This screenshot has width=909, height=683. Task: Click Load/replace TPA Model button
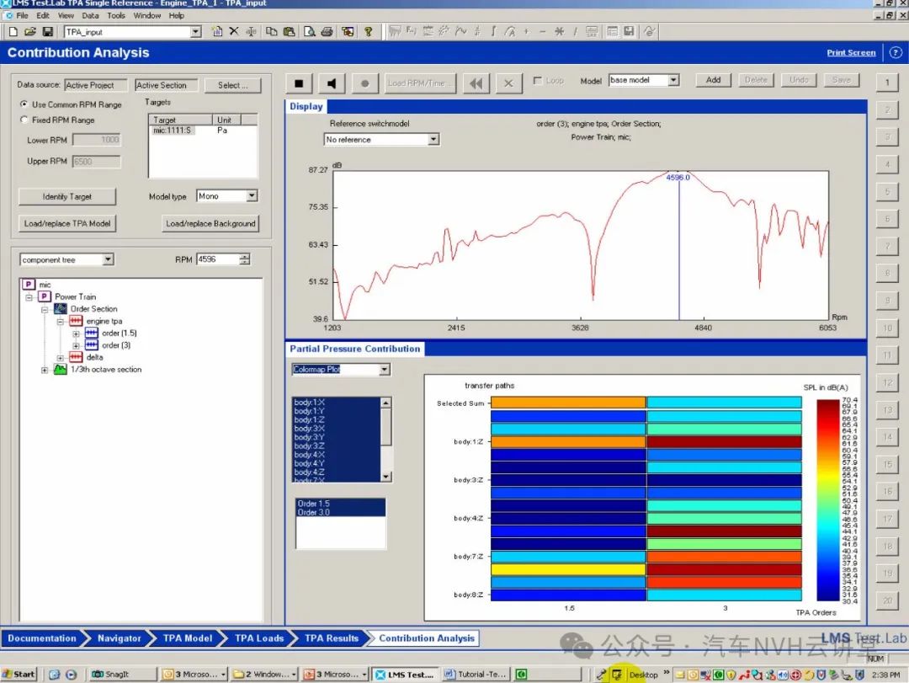67,223
